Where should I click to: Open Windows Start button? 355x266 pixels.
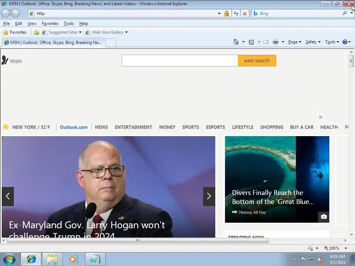9,259
